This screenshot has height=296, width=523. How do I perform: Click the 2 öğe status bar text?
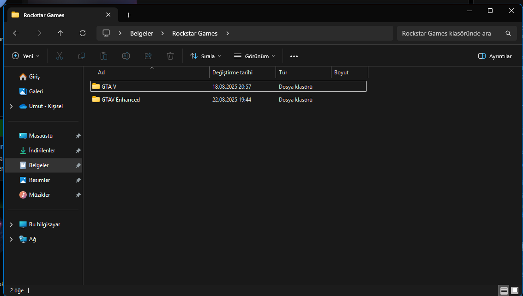tap(17, 290)
